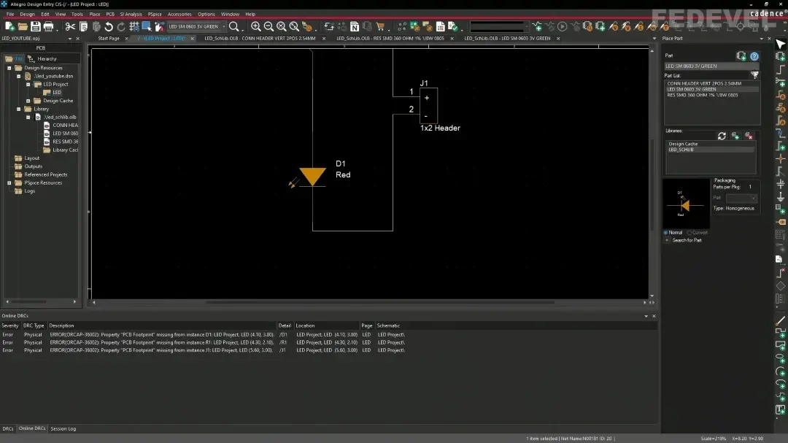The image size is (788, 443).
Task: Select the selection arrow tool
Action: [x=781, y=45]
